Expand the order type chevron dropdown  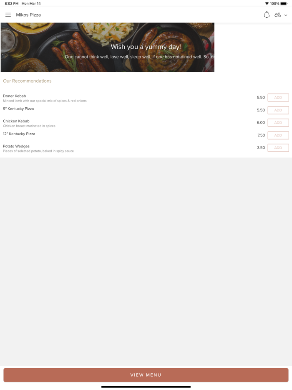click(x=286, y=15)
